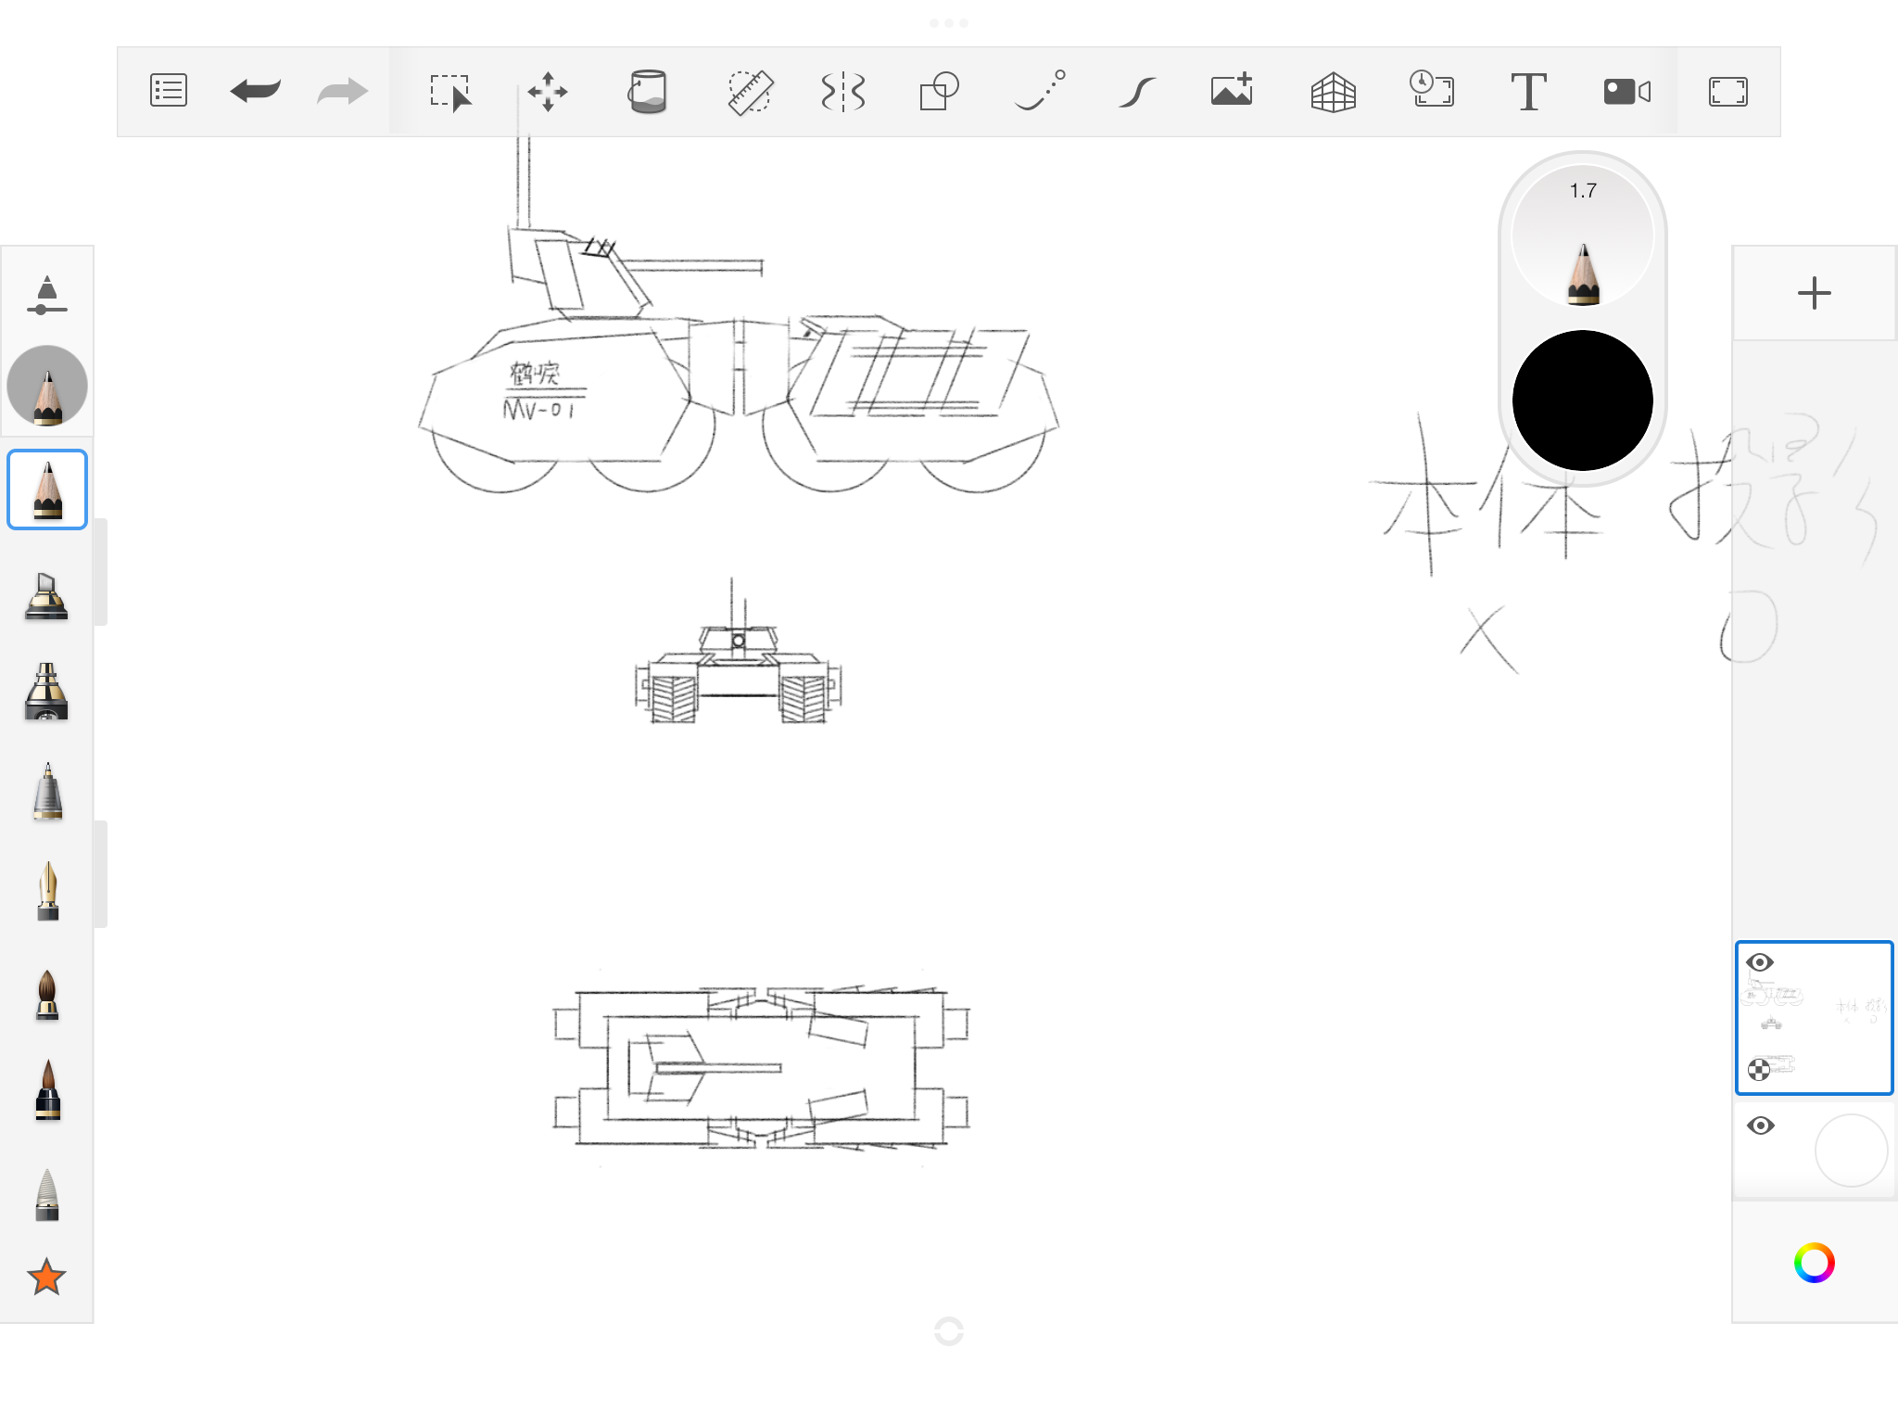Enable the symmetry tool
Viewport: 1898px width, 1424px height.
[x=843, y=92]
